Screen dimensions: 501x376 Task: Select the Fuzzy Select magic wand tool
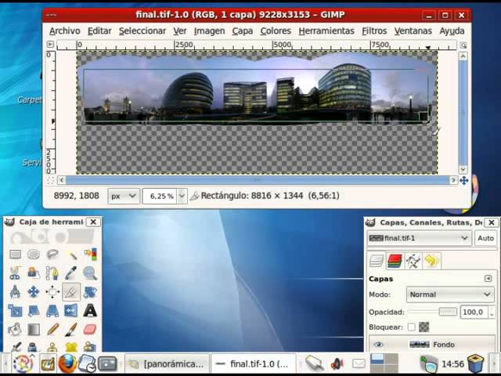coord(71,255)
